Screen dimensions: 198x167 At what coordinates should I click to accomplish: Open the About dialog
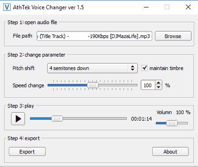pyautogui.click(x=170, y=152)
